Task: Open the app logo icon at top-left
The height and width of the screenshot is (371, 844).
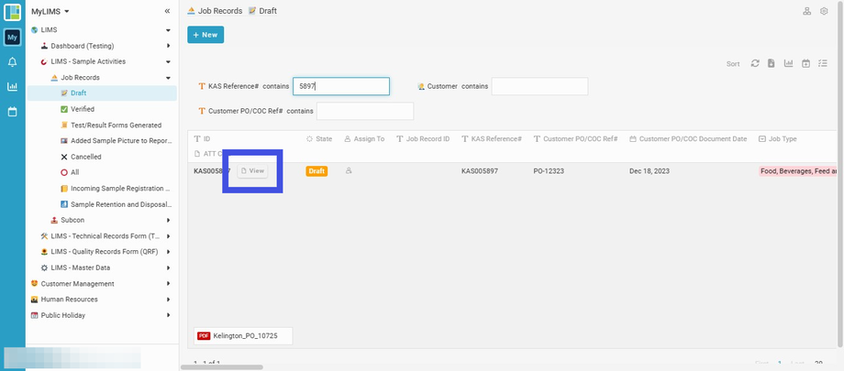Action: click(12, 12)
